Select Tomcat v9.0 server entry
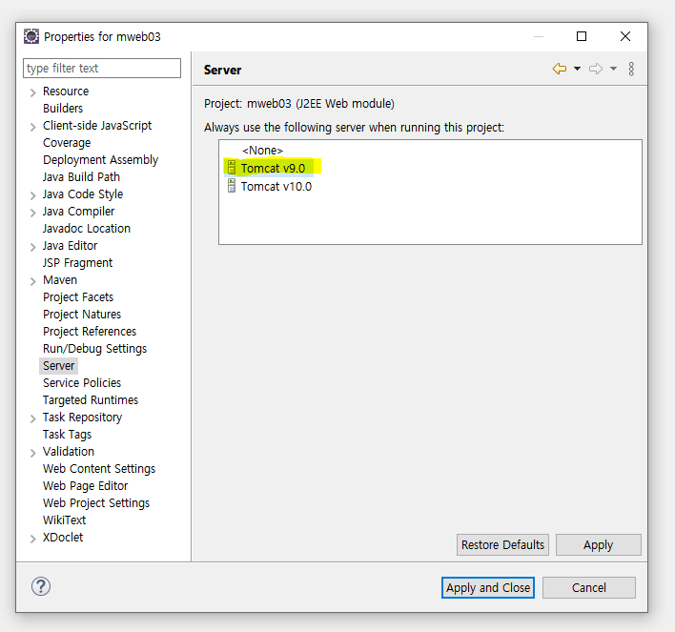 coord(273,168)
